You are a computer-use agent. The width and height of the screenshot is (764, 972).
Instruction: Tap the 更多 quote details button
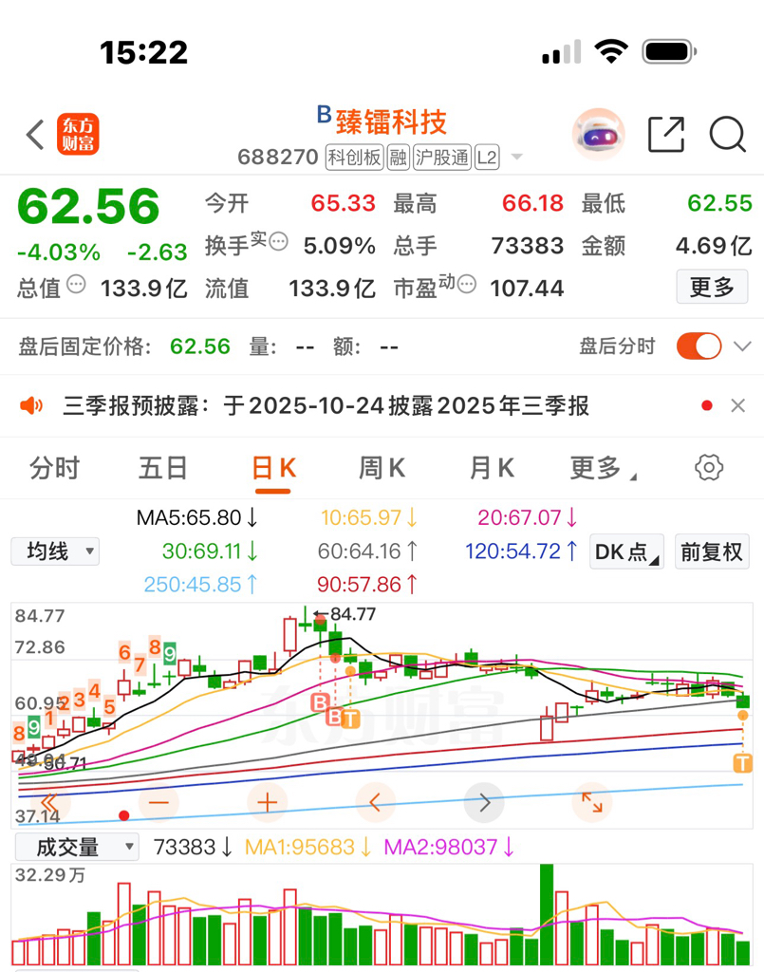tap(712, 287)
